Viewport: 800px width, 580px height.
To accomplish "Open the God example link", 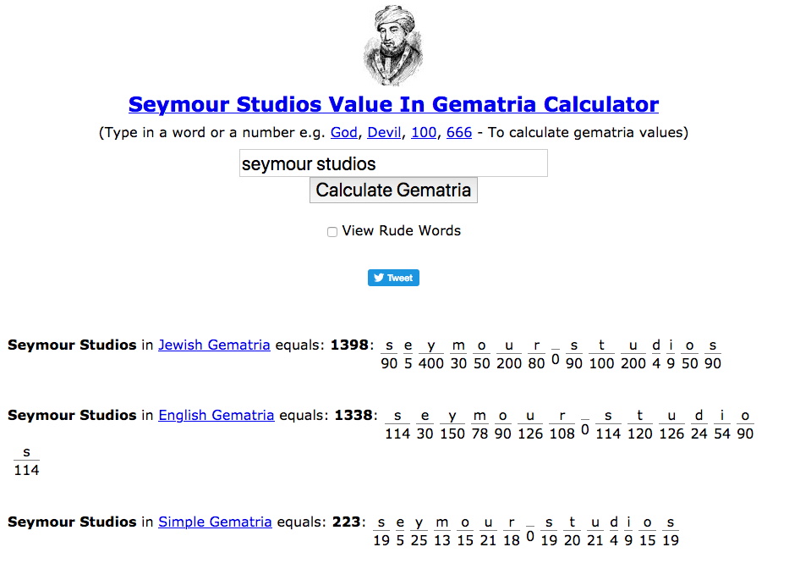I will (x=344, y=132).
